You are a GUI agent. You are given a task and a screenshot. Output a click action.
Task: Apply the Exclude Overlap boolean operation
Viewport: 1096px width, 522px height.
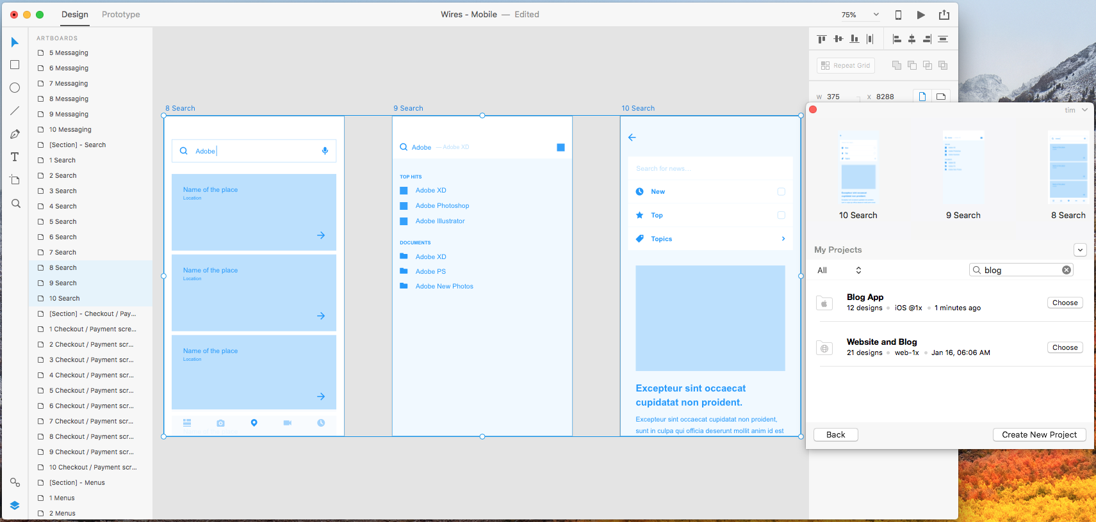[x=943, y=65]
